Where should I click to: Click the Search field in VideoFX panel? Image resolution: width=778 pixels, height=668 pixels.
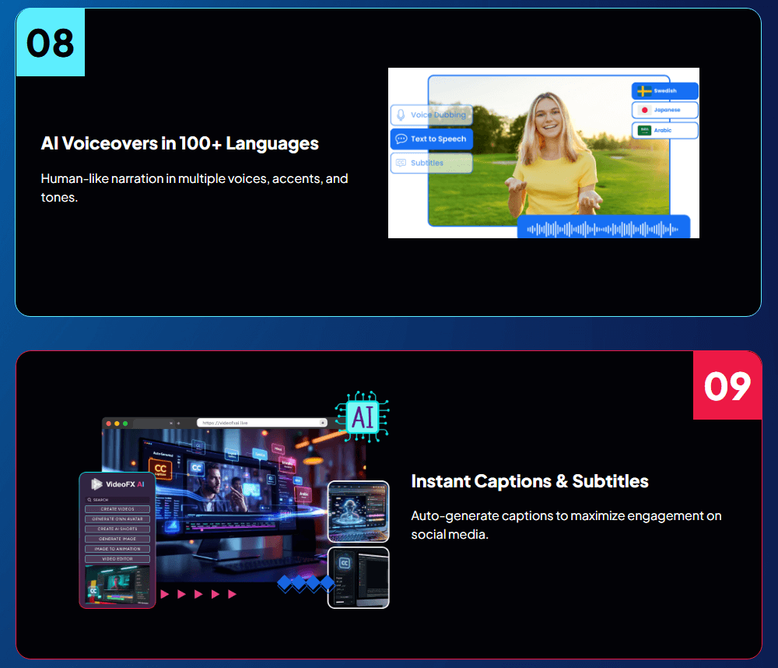pos(117,500)
